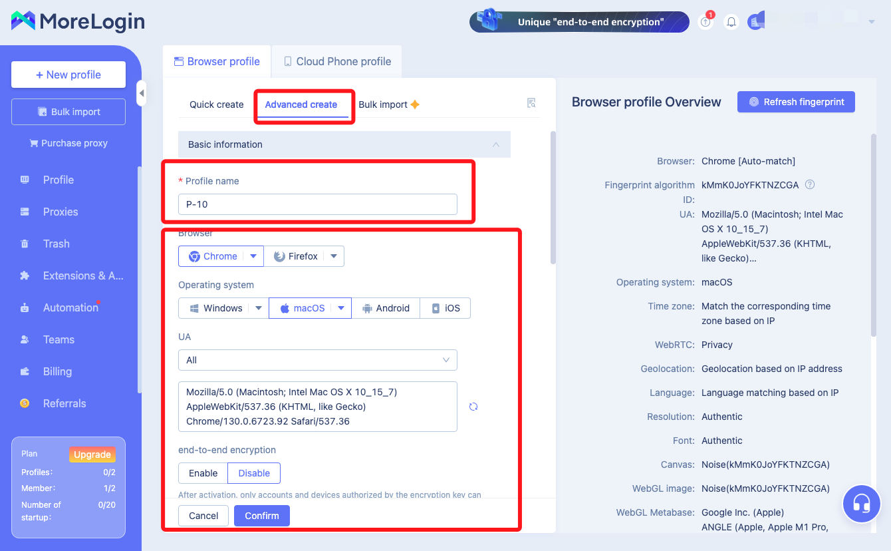Open the UA All dropdown
This screenshot has width=891, height=551.
click(x=318, y=360)
